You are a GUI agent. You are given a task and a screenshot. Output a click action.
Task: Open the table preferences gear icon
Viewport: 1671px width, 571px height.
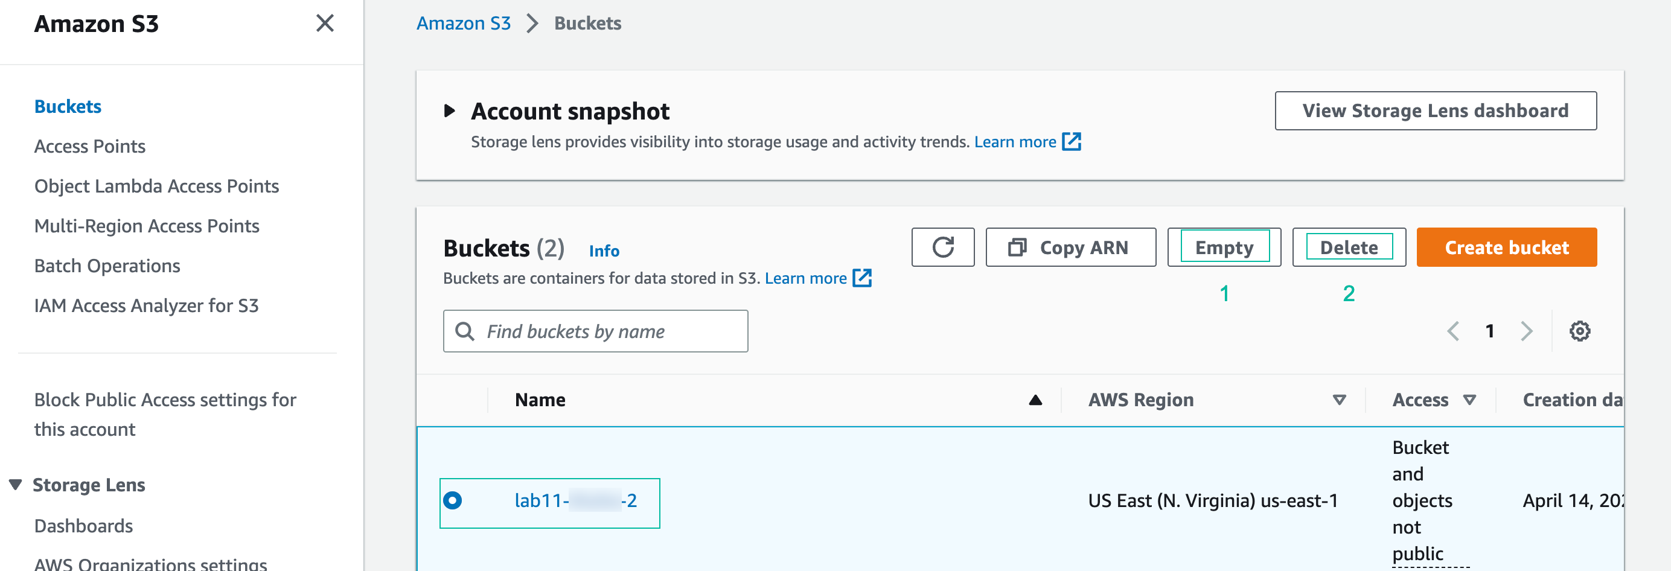1579,331
